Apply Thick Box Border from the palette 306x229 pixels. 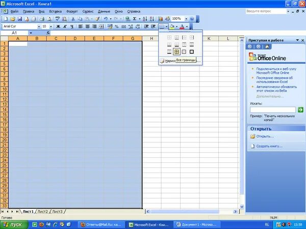192,52
